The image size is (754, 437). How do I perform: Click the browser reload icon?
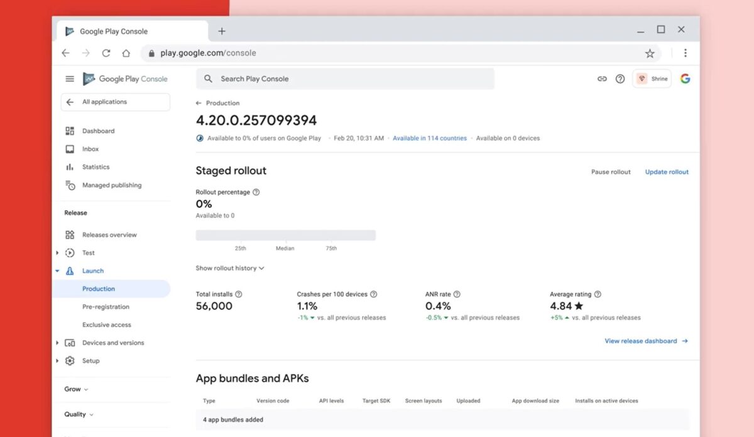[106, 53]
